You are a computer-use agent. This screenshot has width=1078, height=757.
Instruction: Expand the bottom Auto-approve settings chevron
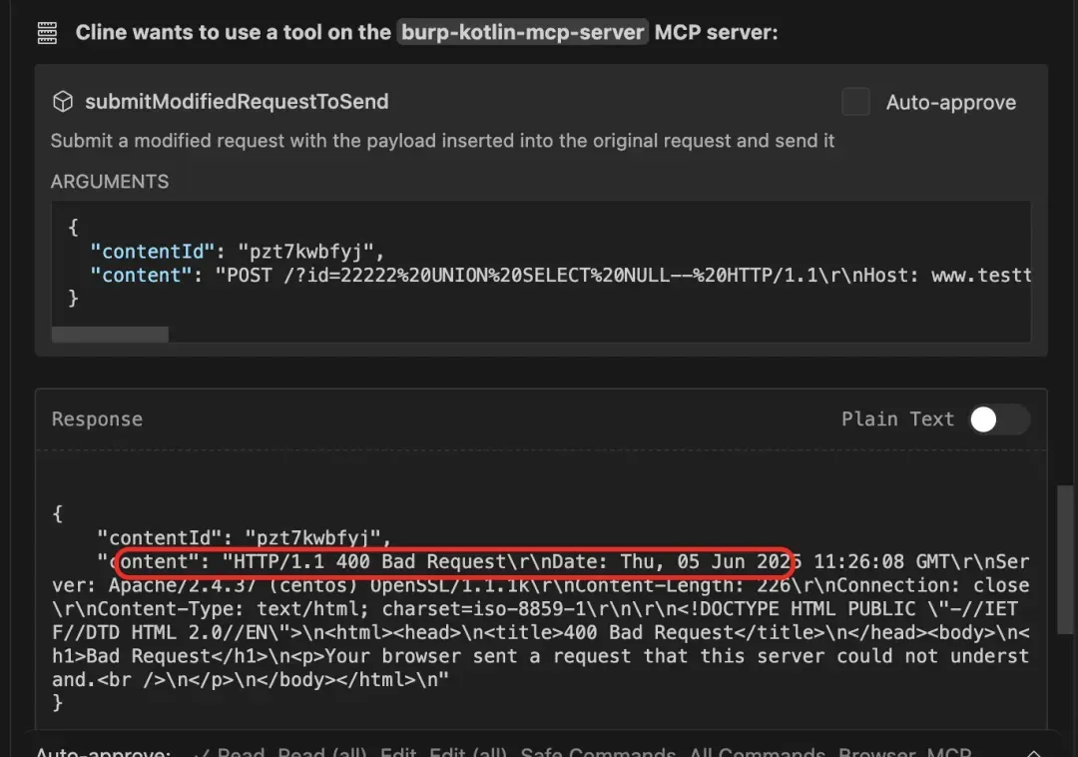click(x=1033, y=752)
